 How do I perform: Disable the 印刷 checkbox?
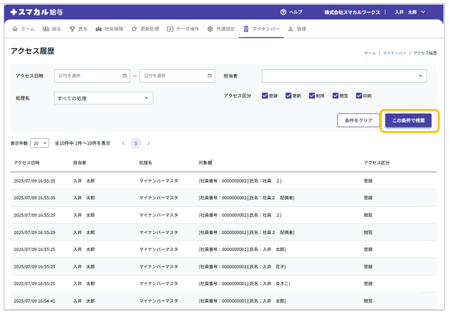coord(359,96)
